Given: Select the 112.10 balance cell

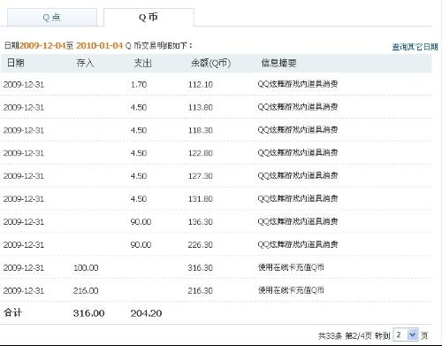Looking at the screenshot, I should pos(201,85).
